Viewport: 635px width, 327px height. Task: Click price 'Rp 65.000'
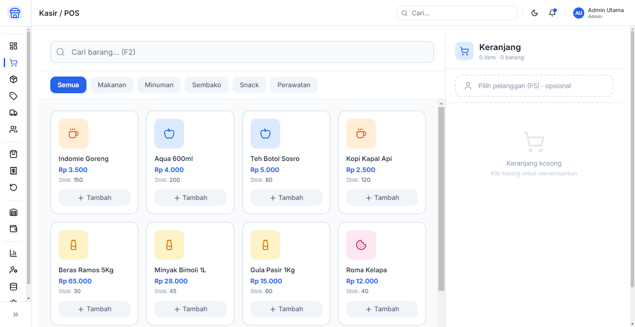[x=75, y=281]
